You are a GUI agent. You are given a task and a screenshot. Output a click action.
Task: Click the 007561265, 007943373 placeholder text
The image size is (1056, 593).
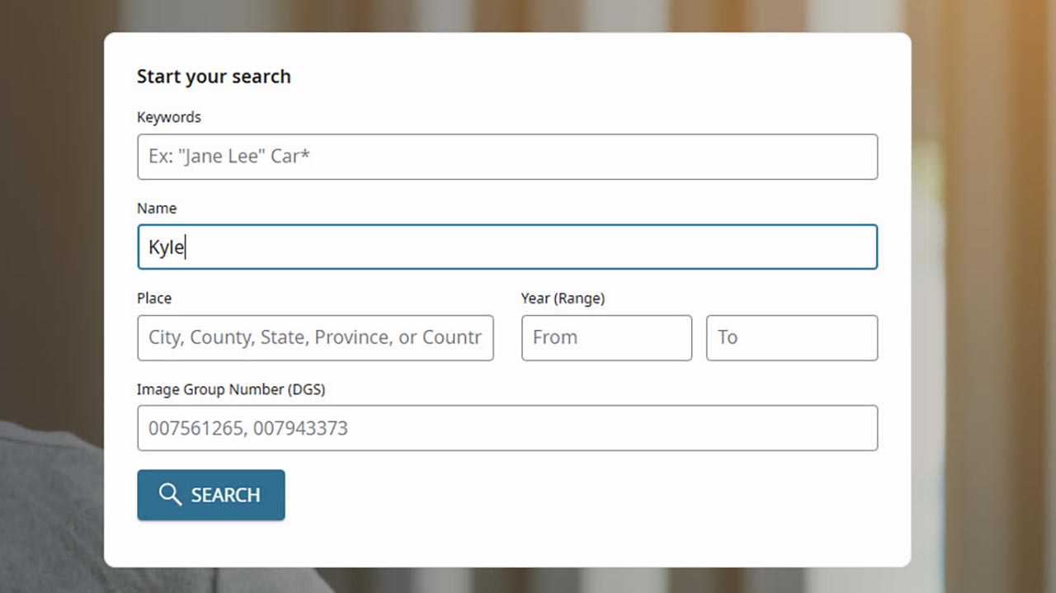247,428
